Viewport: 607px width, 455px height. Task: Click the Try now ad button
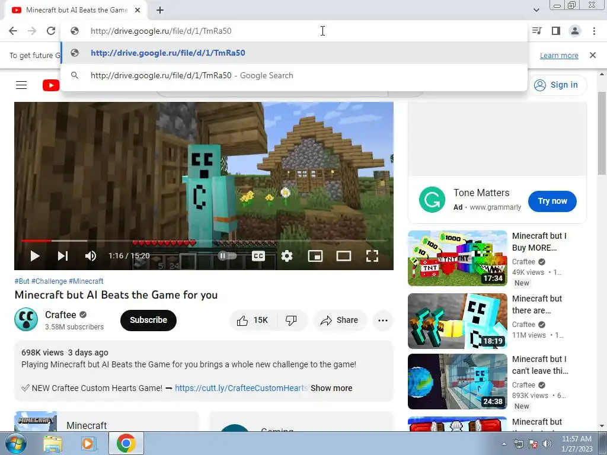click(552, 201)
